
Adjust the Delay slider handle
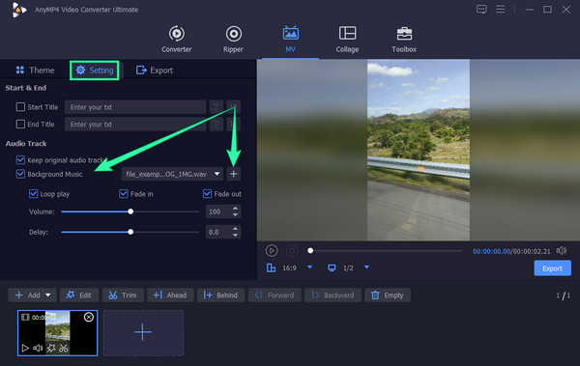(130, 232)
